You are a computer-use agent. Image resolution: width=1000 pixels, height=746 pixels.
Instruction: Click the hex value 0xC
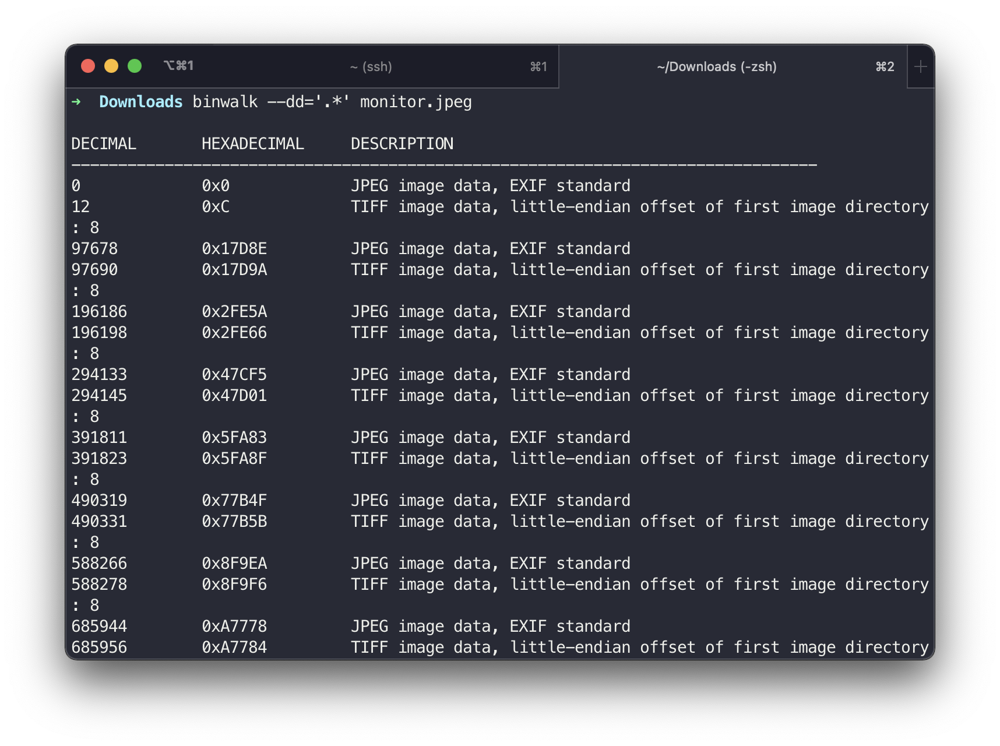(x=216, y=207)
